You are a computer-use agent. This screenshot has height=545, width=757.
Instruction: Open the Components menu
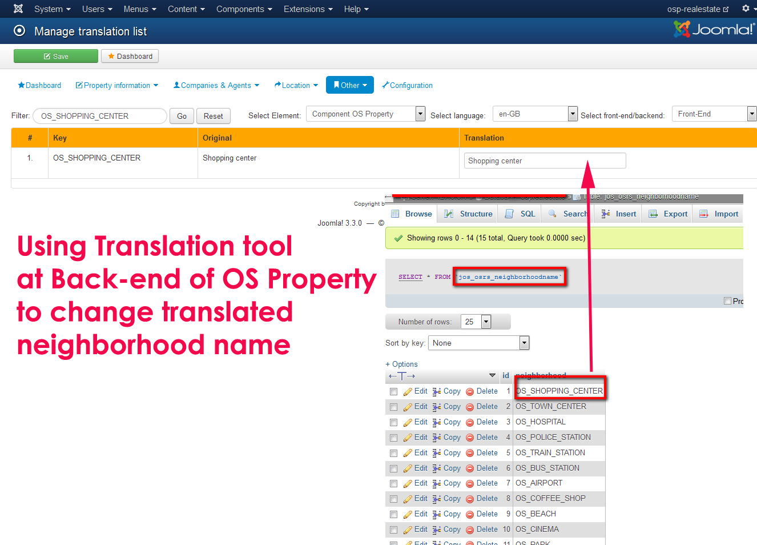(x=244, y=9)
